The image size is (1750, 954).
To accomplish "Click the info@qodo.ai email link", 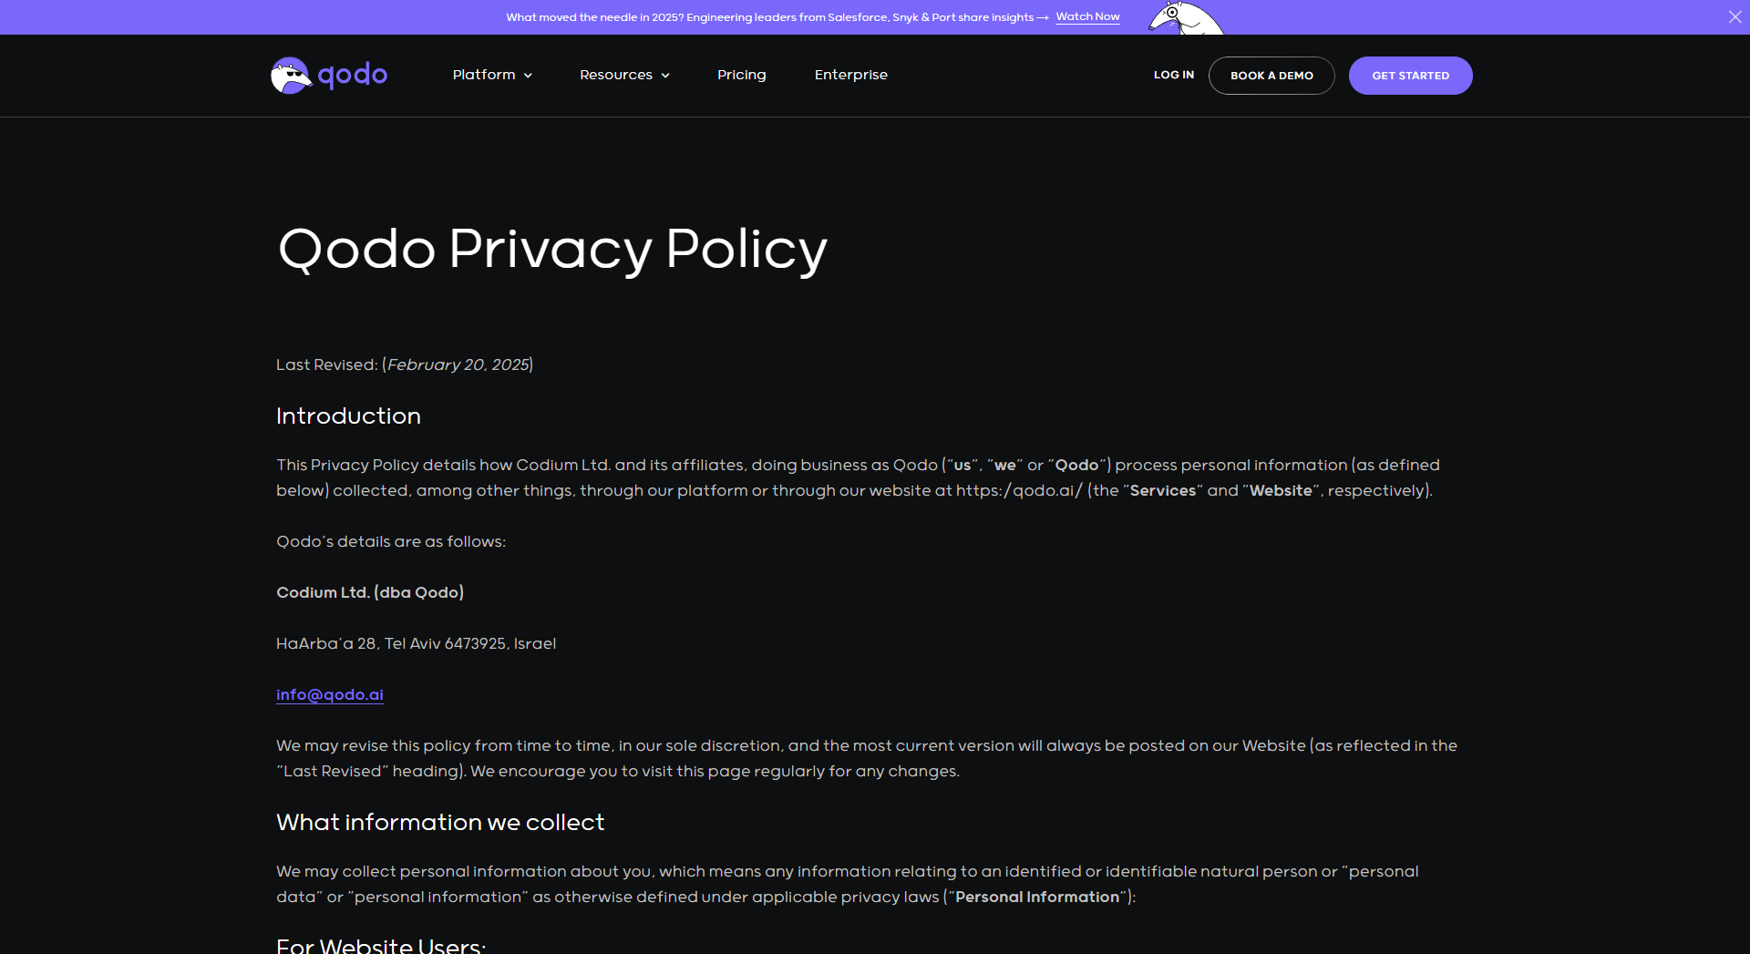I will (x=330, y=694).
